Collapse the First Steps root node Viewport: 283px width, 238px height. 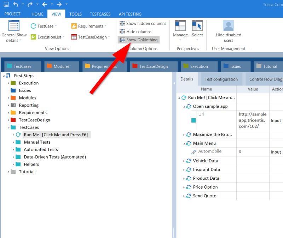click(4, 76)
